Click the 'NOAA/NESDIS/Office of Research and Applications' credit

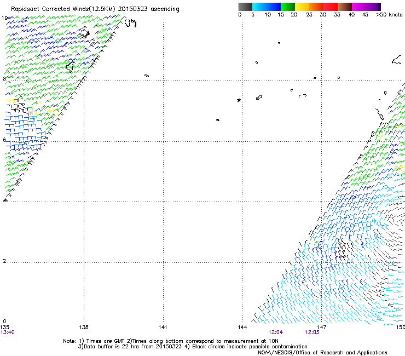point(322,353)
